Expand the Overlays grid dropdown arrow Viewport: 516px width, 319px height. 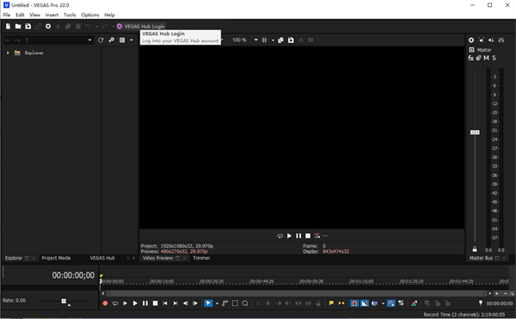[x=273, y=40]
